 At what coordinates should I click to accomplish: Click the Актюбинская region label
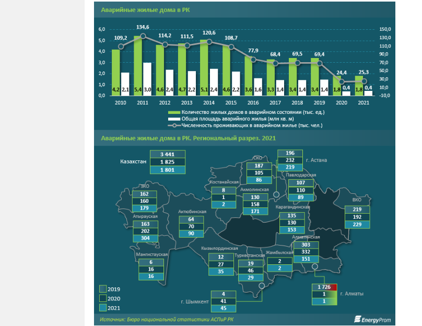click(x=192, y=212)
